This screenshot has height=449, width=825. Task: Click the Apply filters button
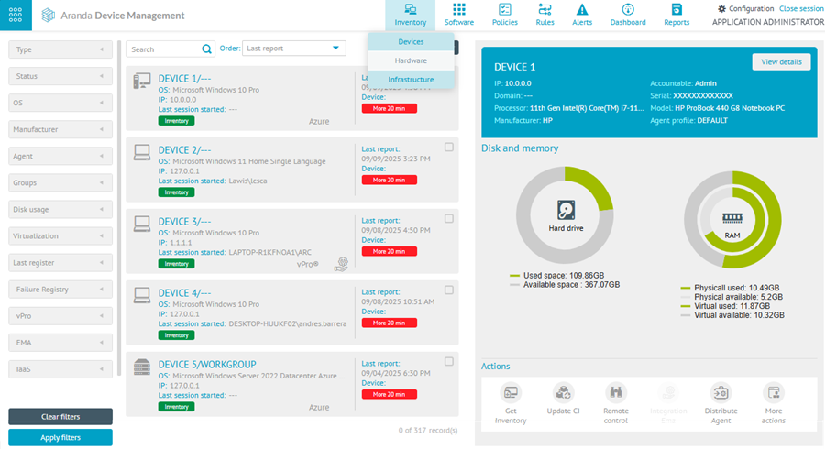(60, 437)
